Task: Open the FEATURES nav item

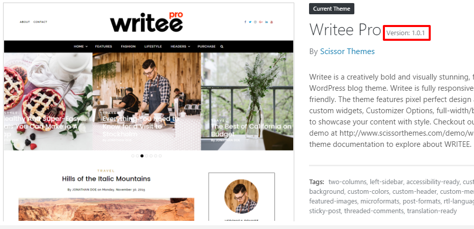Action: coord(103,46)
